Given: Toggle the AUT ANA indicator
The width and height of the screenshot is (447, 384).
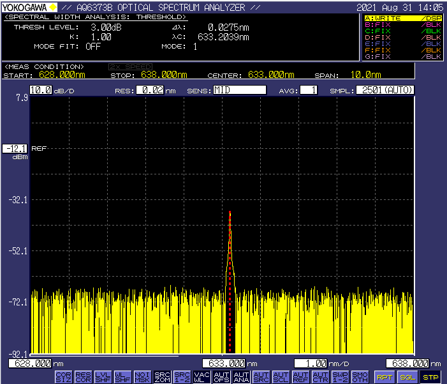Looking at the screenshot, I should click(x=241, y=377).
